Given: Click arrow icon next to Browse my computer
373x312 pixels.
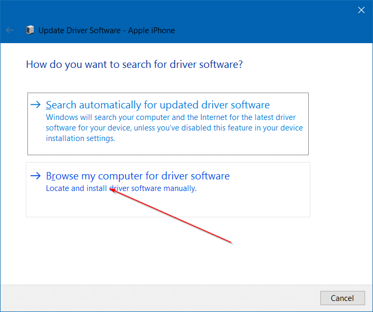Looking at the screenshot, I should click(36, 176).
